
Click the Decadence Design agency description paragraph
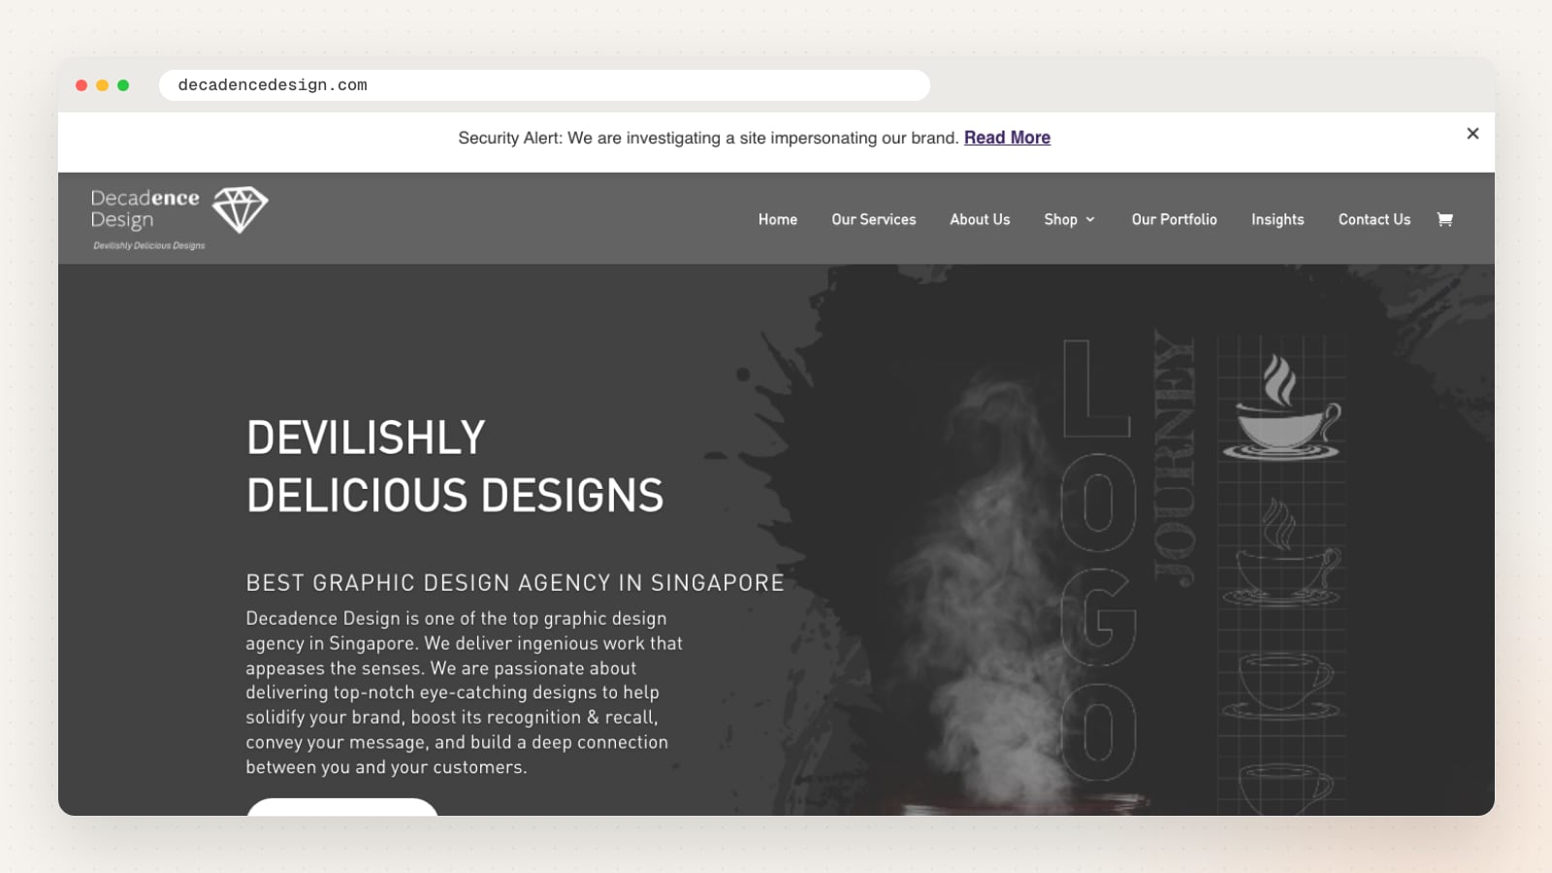(x=465, y=693)
